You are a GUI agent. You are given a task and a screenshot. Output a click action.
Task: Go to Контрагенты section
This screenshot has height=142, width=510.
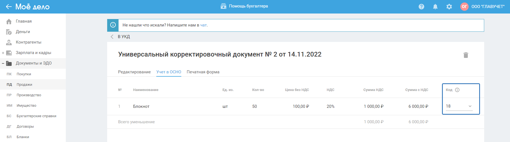click(28, 42)
